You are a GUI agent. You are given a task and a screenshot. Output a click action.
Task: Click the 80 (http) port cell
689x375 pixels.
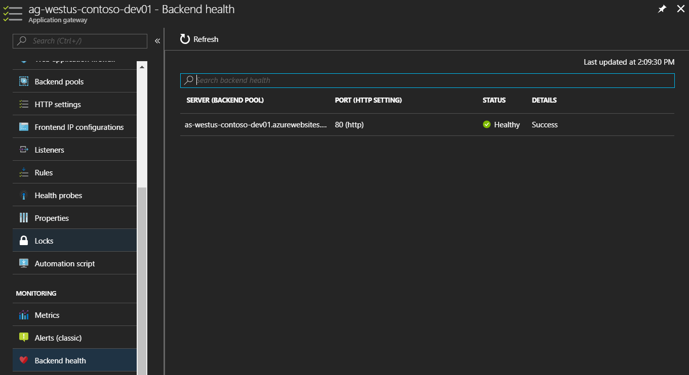[x=349, y=125]
